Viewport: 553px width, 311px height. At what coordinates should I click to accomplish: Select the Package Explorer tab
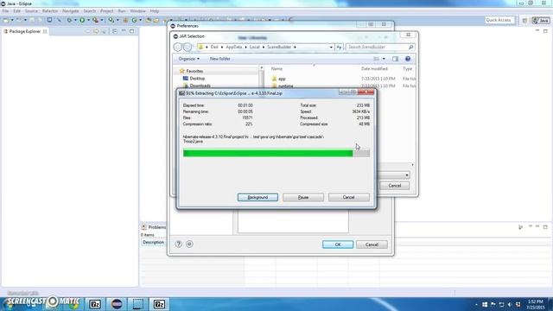pos(25,31)
